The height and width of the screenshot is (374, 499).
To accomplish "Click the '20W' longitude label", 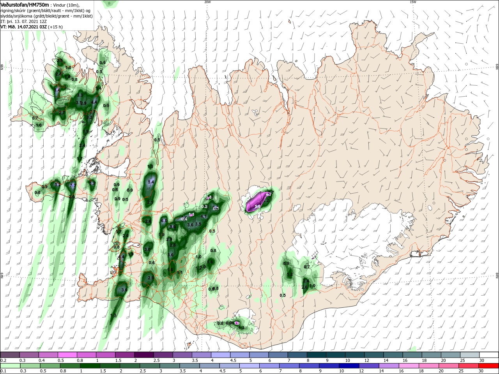I will (x=207, y=2).
